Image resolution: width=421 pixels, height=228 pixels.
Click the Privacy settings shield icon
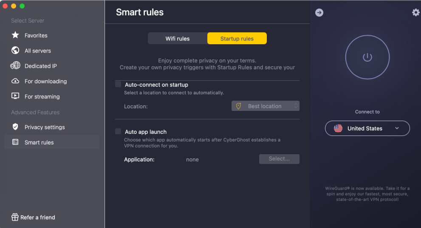point(15,127)
